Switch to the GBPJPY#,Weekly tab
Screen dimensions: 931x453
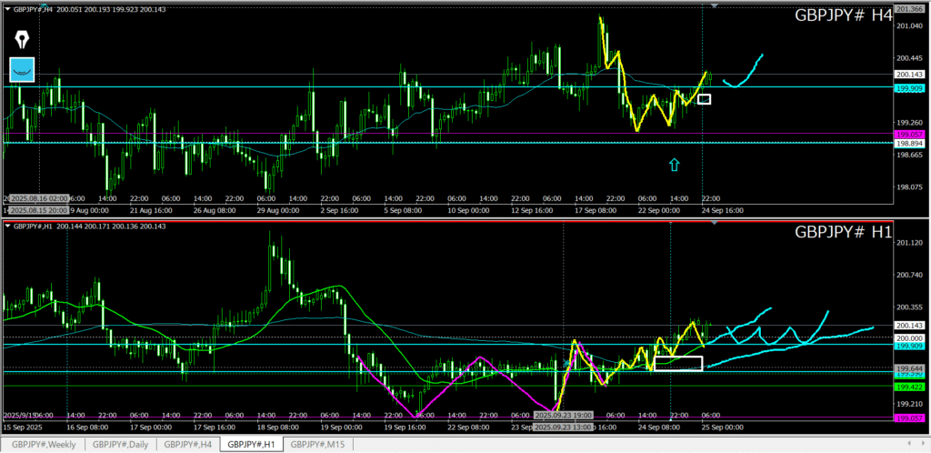point(46,444)
